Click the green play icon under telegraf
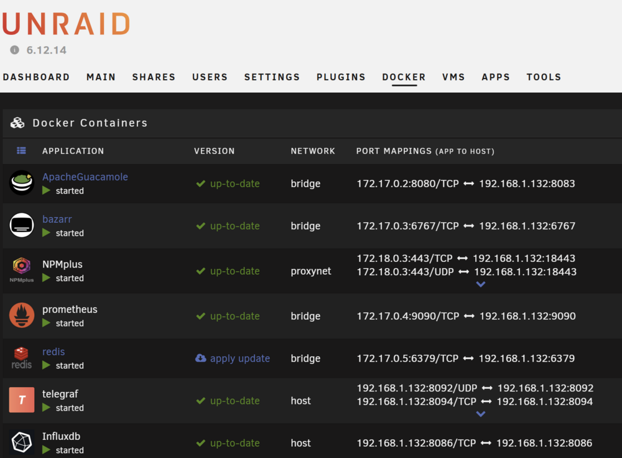This screenshot has width=622, height=458. (x=47, y=408)
